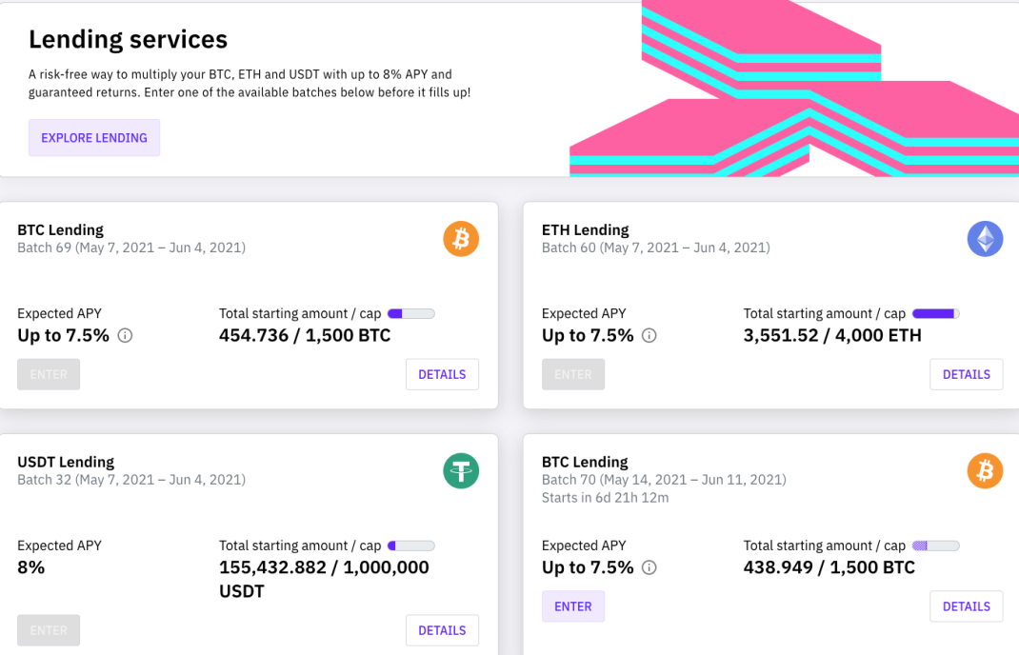Click the Ethereum icon on ETH Lending card
This screenshot has width=1019, height=655.
point(986,238)
